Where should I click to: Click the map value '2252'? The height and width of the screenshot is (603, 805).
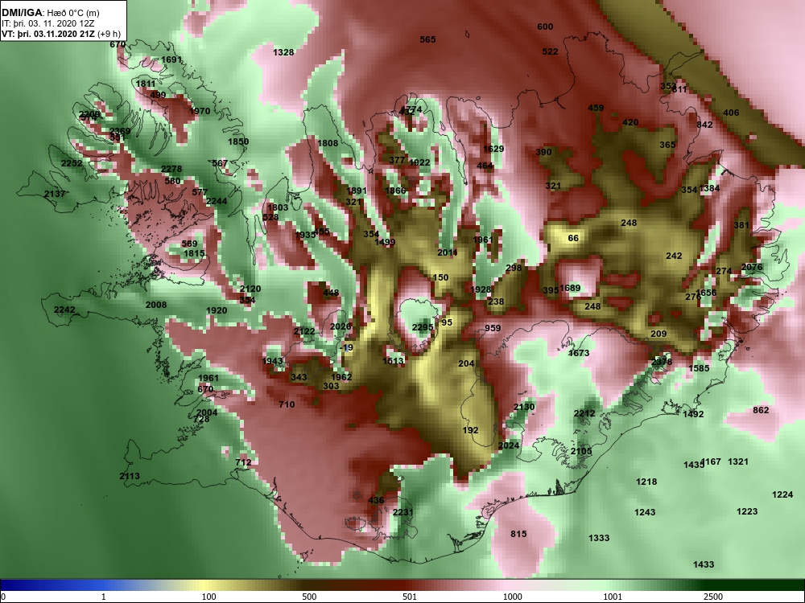72,163
